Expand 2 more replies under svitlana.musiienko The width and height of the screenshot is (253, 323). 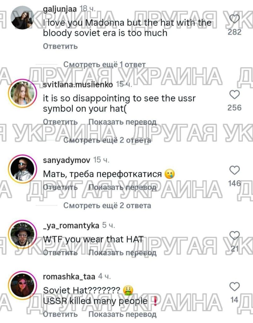coord(107,140)
